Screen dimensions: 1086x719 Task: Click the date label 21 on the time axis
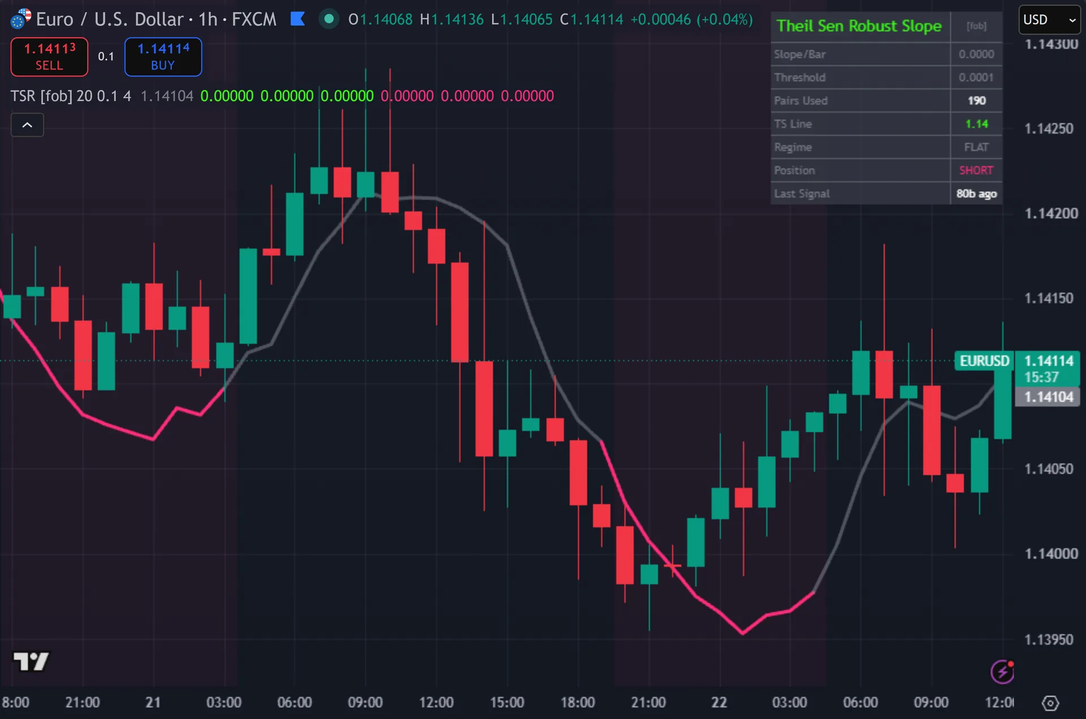coord(153,703)
